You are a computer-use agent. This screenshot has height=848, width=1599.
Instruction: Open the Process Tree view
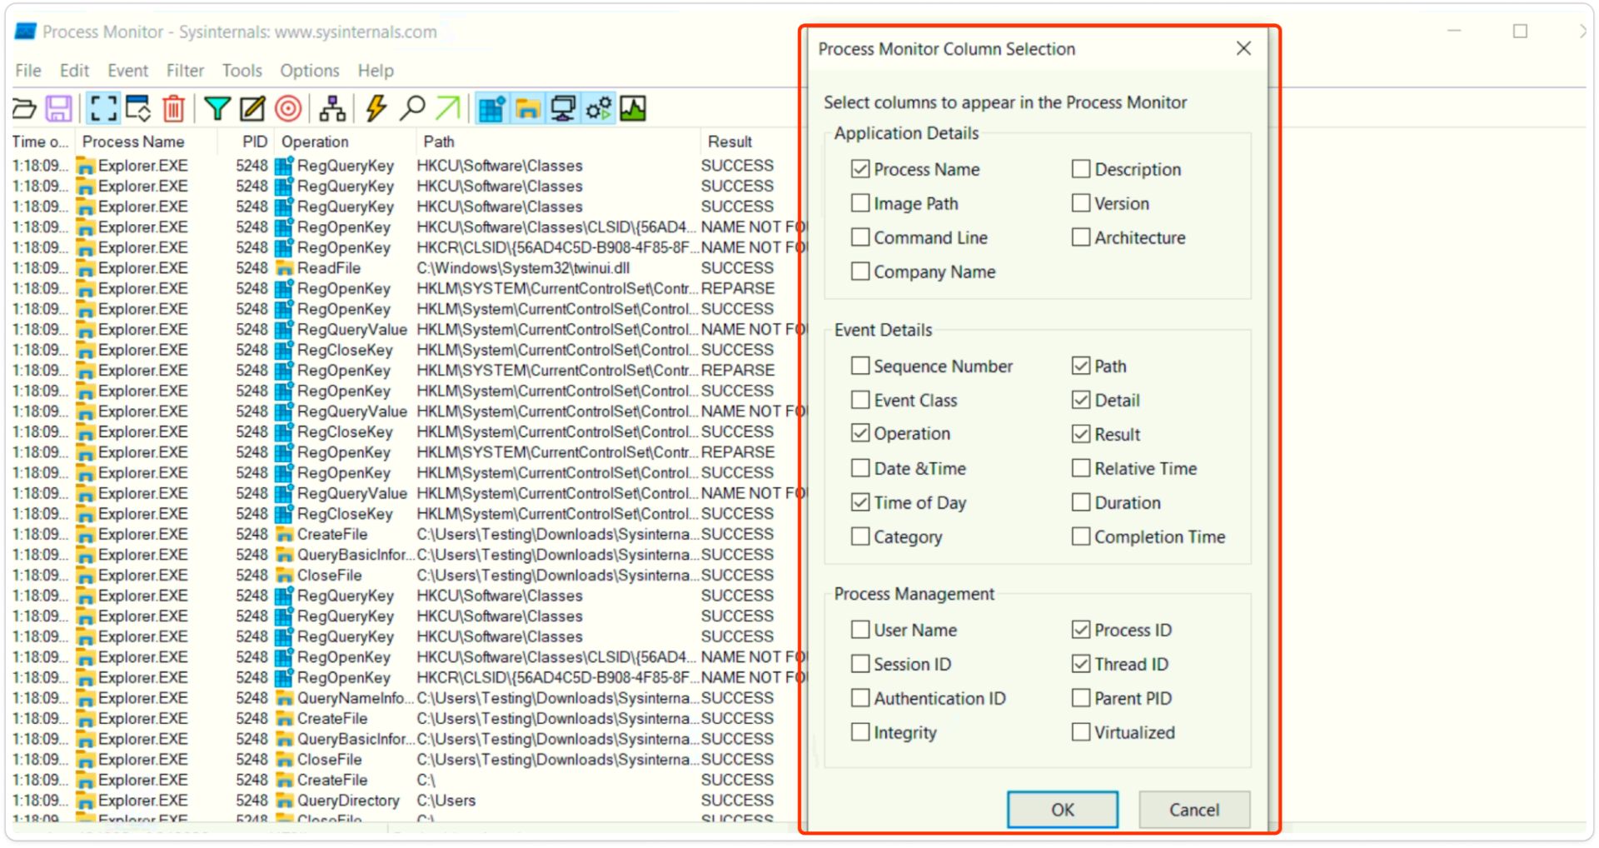[x=332, y=107]
